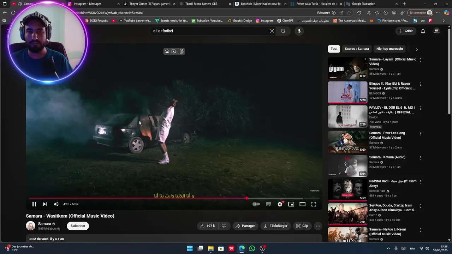Screen dimensions: 452x254
Task: Reload the page
Action: (x=13, y=13)
